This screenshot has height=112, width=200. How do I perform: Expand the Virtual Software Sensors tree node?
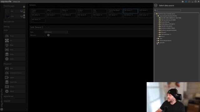(157, 41)
